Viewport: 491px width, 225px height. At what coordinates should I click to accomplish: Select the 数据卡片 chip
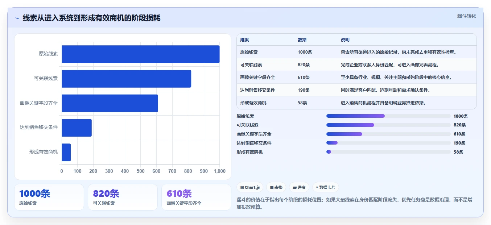325,187
